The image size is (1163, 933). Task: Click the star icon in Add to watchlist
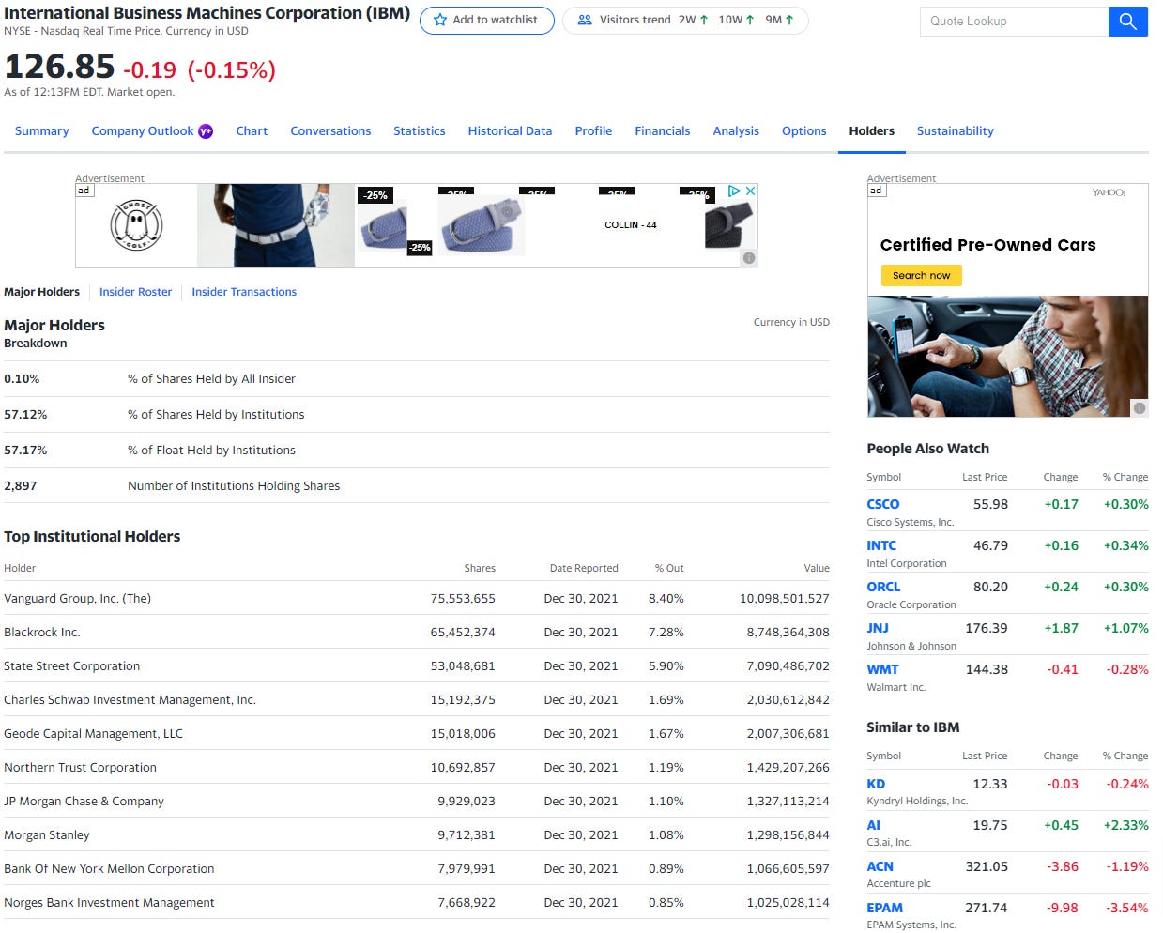tap(439, 20)
